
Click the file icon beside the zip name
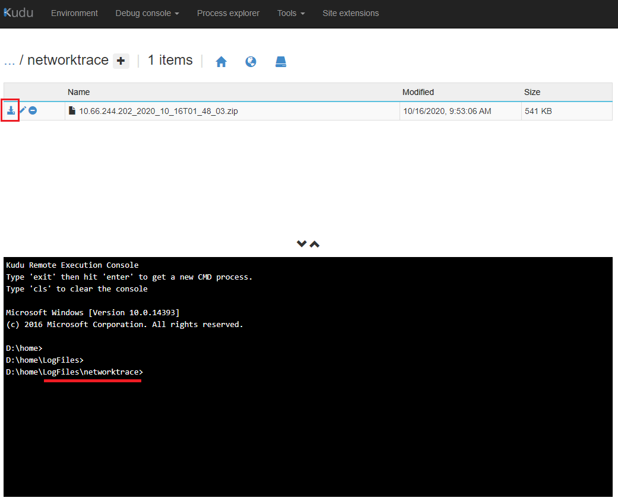coord(72,111)
